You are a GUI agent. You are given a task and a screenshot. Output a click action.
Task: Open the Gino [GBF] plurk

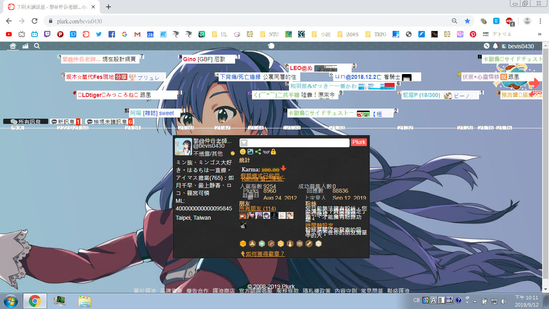pos(209,59)
